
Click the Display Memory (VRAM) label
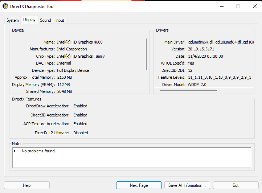tap(33, 85)
